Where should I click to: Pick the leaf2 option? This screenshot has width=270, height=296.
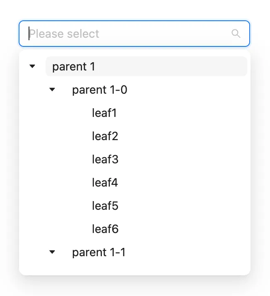click(105, 136)
